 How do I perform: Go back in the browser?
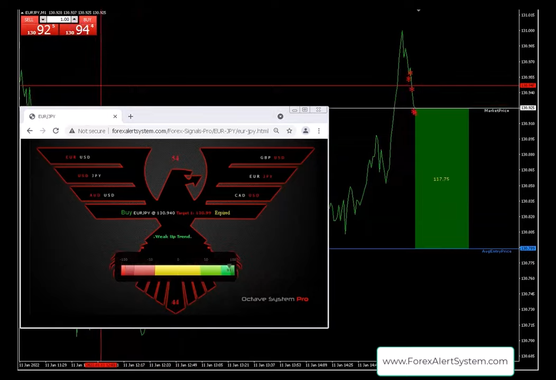(x=30, y=131)
